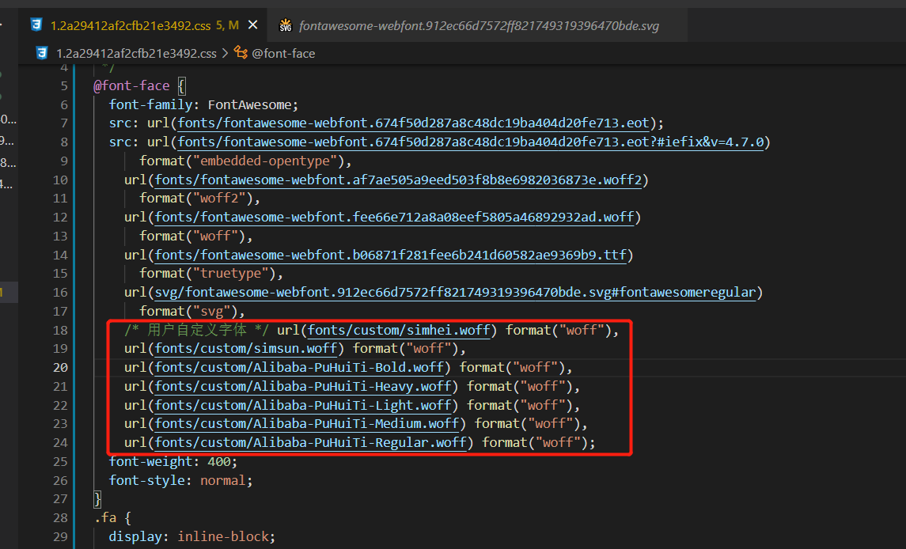Click the CSS file icon in the breadcrumb bar
This screenshot has height=549, width=906.
click(41, 53)
